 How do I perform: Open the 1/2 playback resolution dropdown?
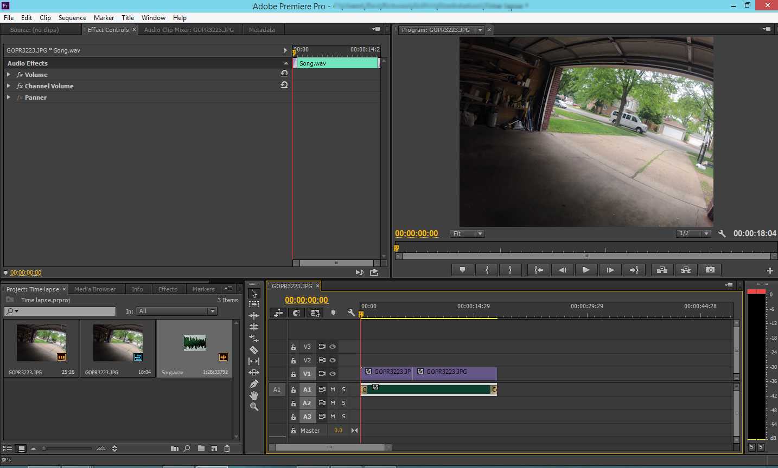[693, 233]
